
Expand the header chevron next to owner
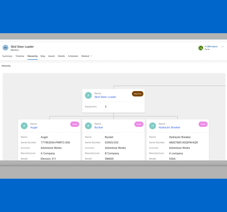(222, 47)
